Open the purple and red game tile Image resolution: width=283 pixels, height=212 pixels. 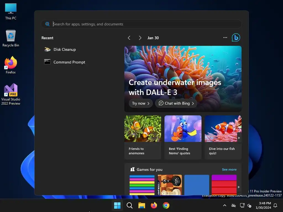coord(224,185)
